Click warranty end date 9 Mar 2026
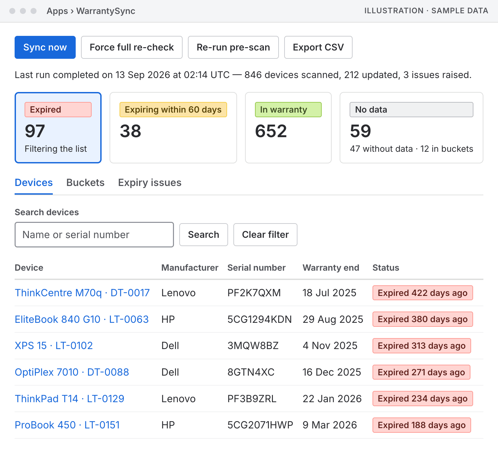The image size is (498, 455). pos(330,425)
